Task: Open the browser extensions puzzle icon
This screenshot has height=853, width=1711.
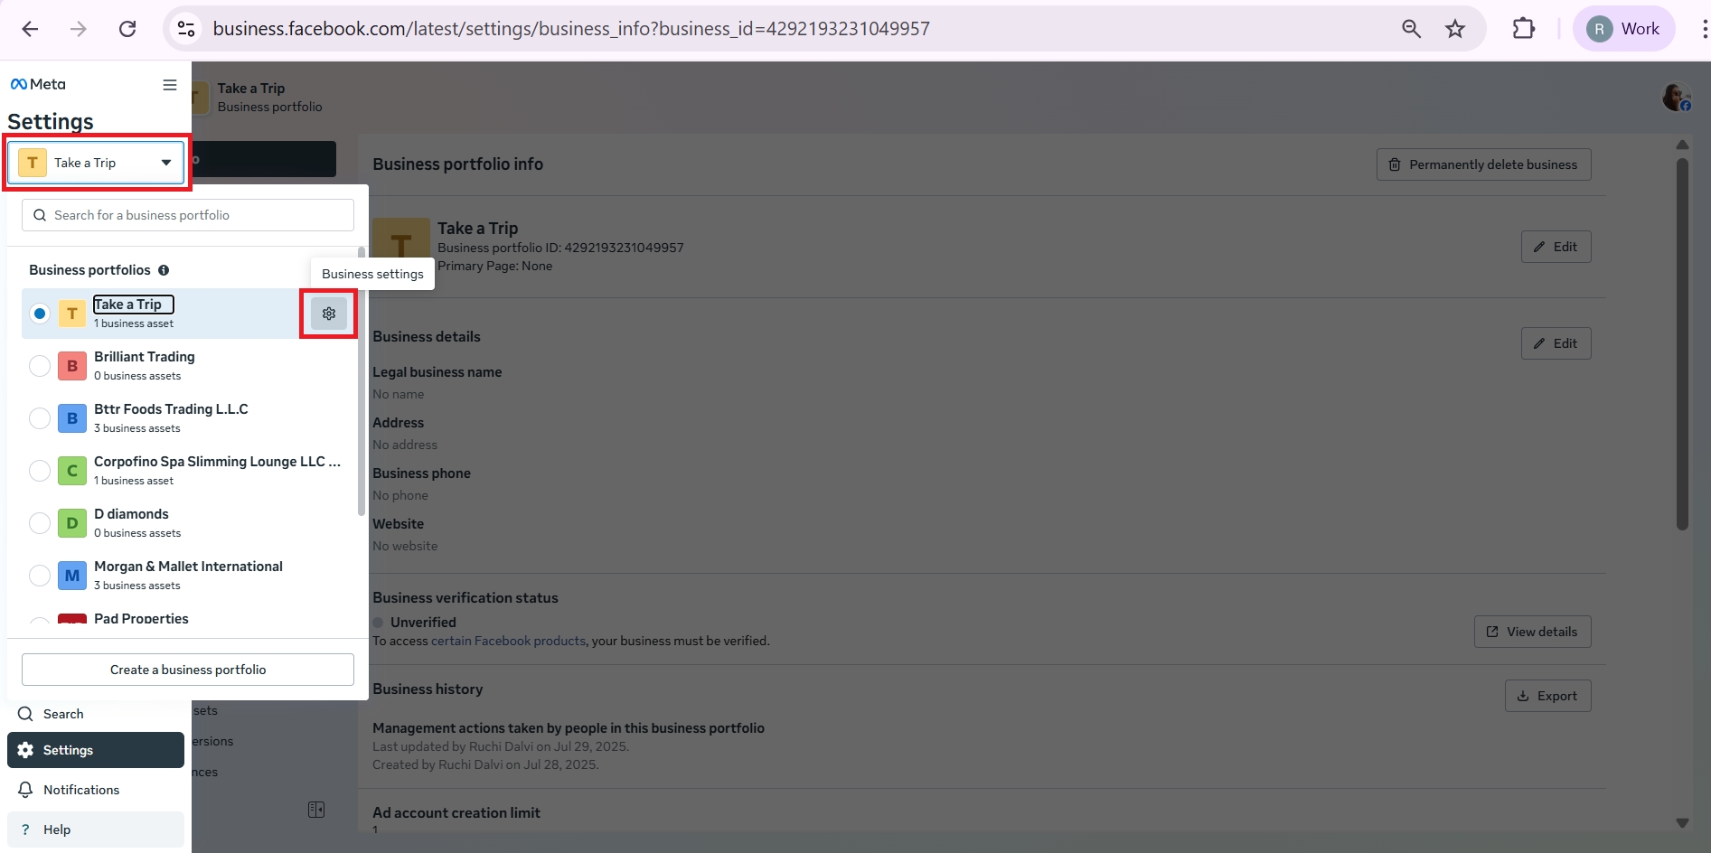Action: click(x=1524, y=29)
